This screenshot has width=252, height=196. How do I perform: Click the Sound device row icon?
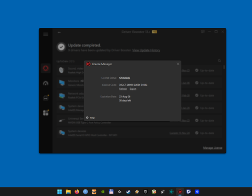pos(61,70)
